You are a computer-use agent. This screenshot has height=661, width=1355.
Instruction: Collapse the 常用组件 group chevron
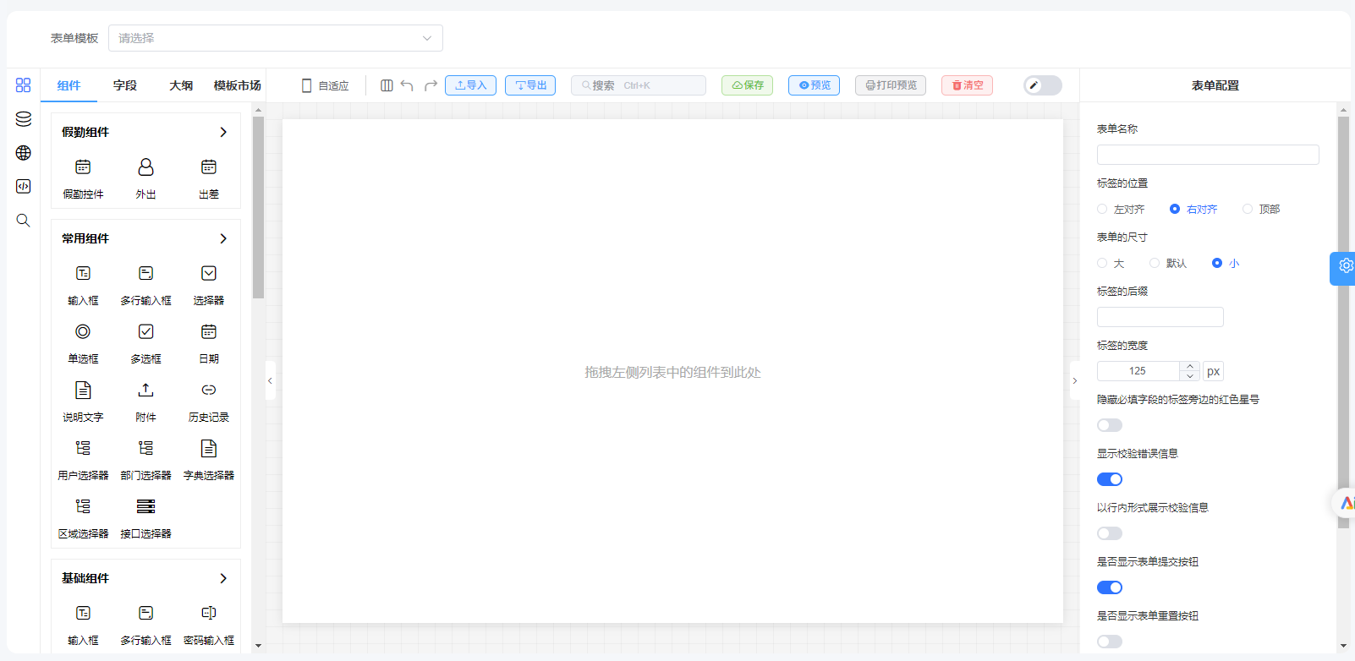223,238
